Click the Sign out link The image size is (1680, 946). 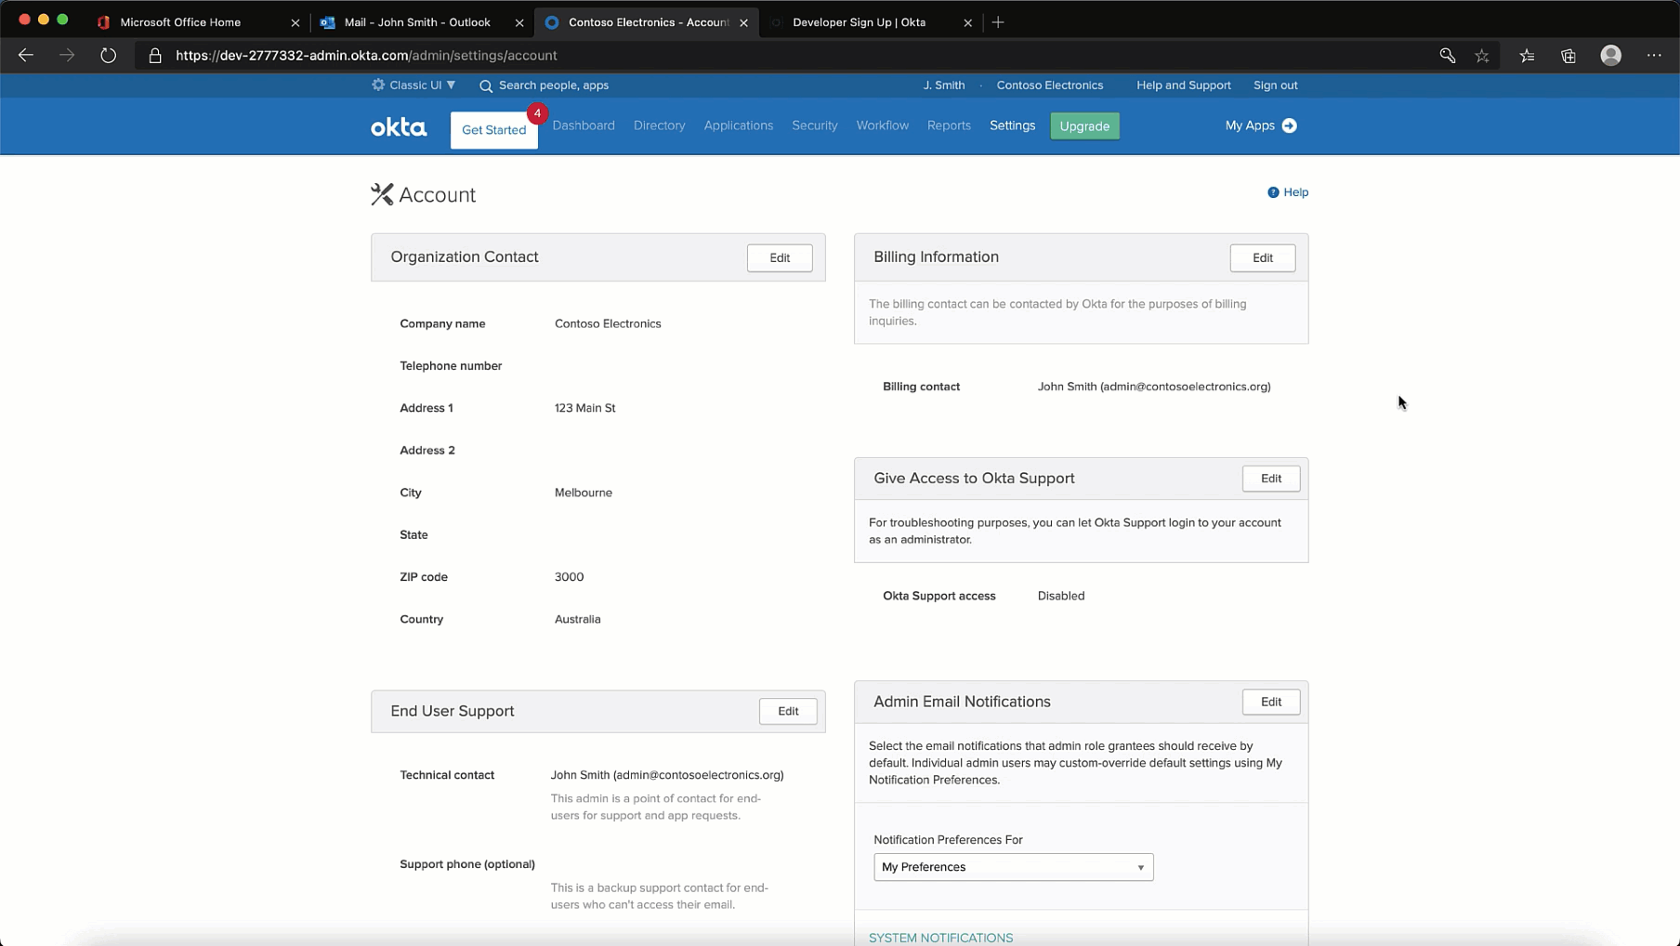tap(1275, 85)
